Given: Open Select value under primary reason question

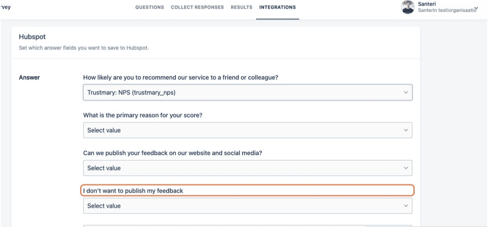Looking at the screenshot, I should [x=243, y=130].
